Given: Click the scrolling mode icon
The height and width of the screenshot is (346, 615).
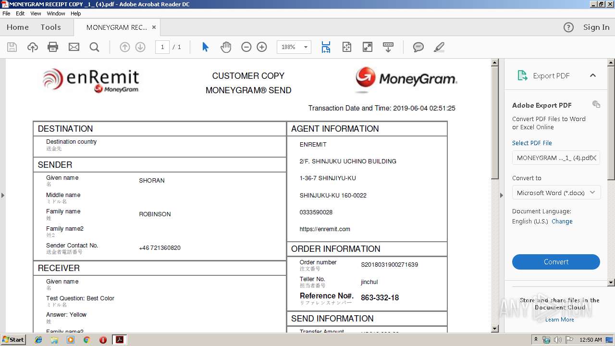Looking at the screenshot, I should 326,47.
